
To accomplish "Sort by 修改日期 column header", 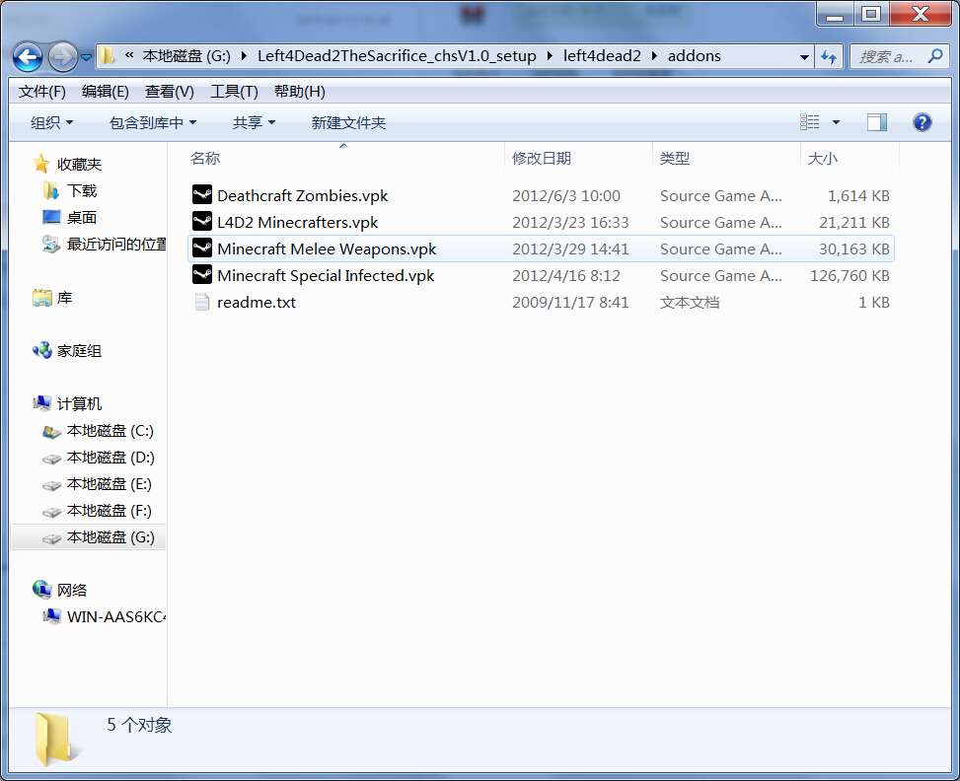I will point(542,159).
